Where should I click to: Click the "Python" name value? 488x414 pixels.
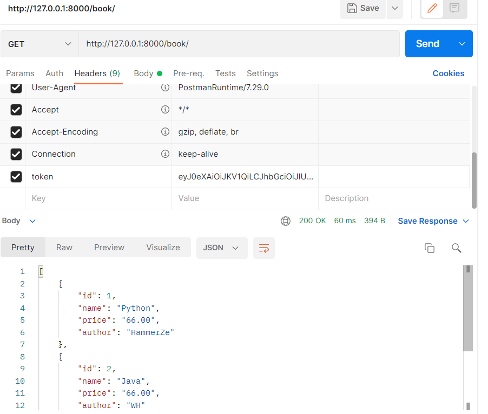pos(135,308)
